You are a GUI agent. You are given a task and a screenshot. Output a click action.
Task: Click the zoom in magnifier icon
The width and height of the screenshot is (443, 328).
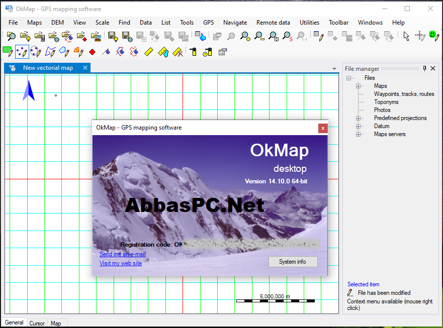pos(245,36)
